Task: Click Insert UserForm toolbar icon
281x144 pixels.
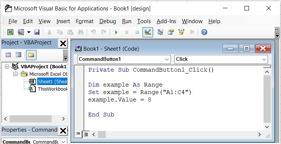Action: click(x=21, y=32)
